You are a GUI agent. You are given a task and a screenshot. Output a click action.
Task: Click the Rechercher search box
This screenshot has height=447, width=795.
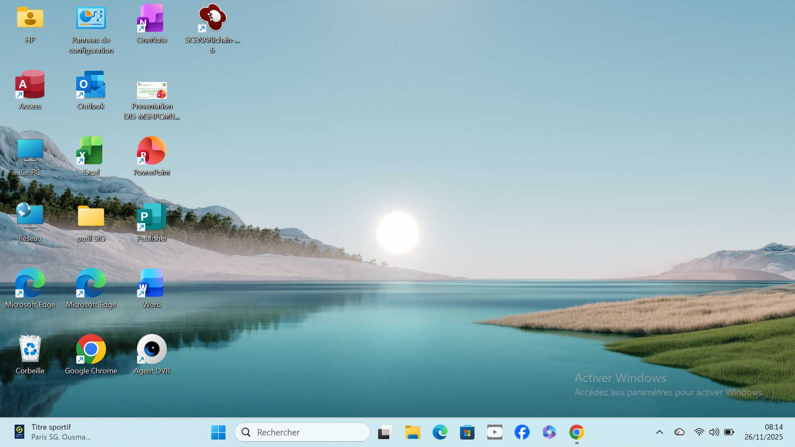click(302, 432)
